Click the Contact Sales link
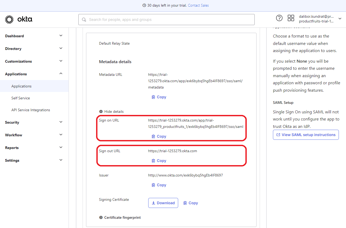 coord(198,5)
